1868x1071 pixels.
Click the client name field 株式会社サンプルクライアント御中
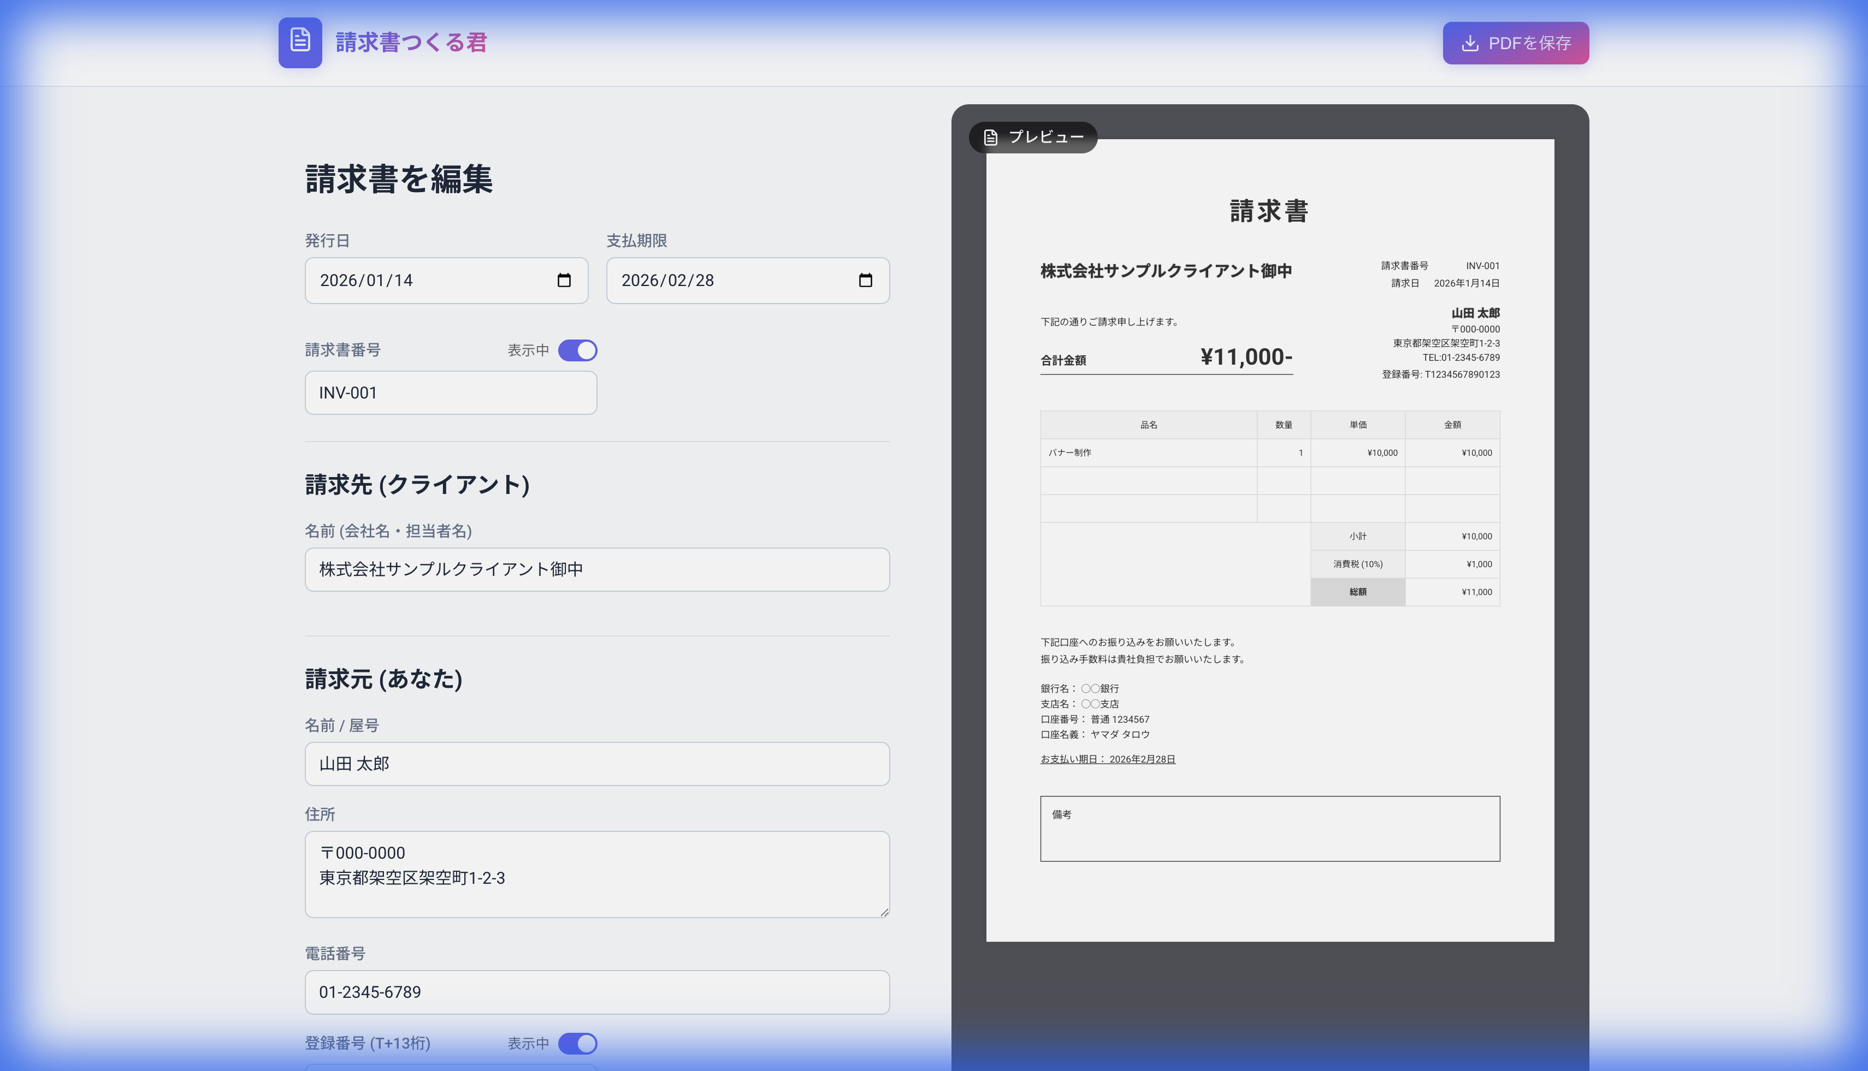(596, 569)
